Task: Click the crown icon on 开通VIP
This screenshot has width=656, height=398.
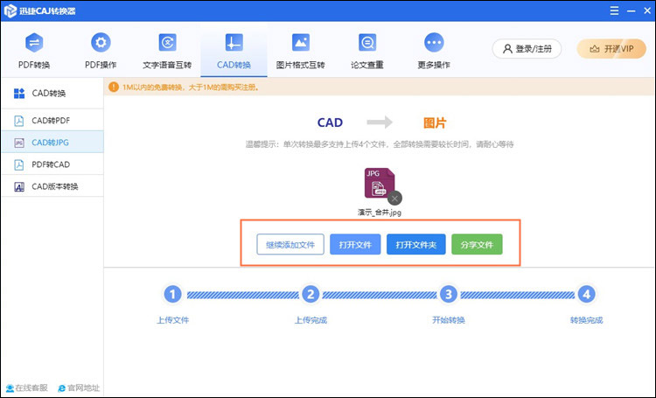Action: [x=594, y=49]
